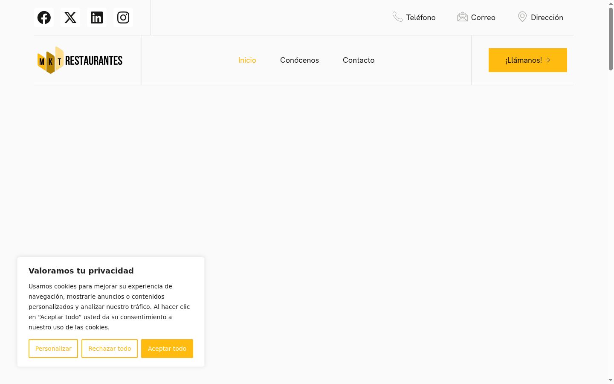Click the scrollbar down arrow
The height and width of the screenshot is (384, 614).
(611, 380)
